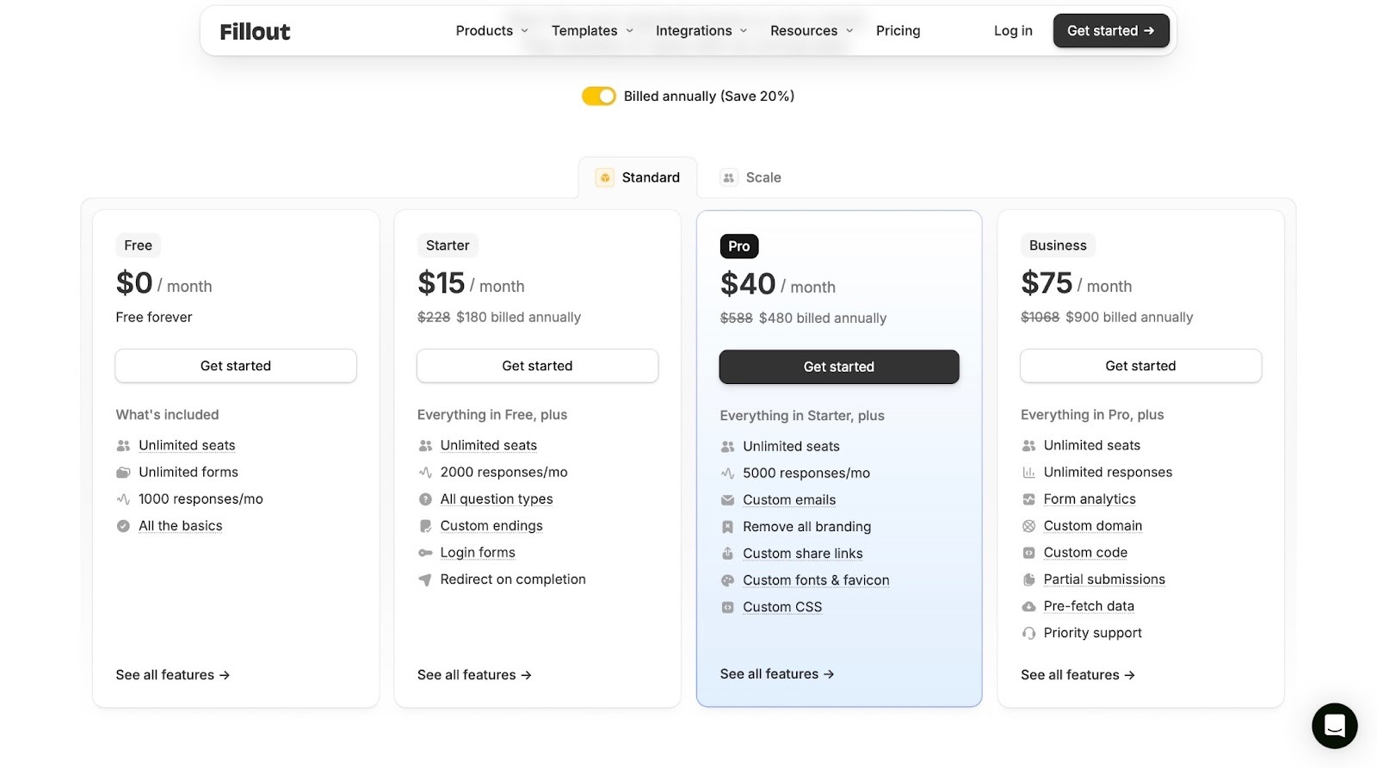The width and height of the screenshot is (1377, 768).
Task: Expand the Templates dropdown menu
Action: pos(592,31)
